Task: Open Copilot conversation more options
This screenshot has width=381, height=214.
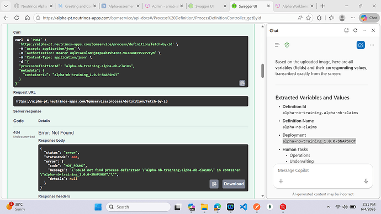Action: (x=372, y=45)
